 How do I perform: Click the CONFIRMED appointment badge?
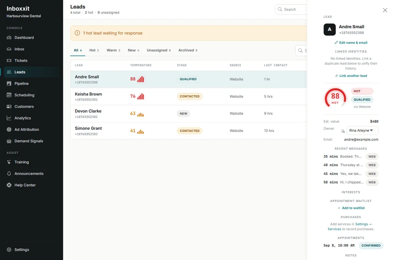coord(371,246)
